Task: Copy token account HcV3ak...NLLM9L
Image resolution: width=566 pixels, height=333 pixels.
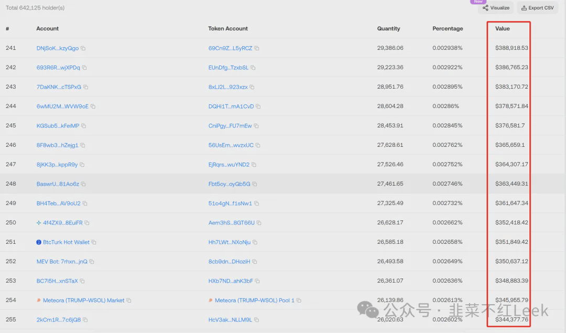Action: tap(257, 320)
